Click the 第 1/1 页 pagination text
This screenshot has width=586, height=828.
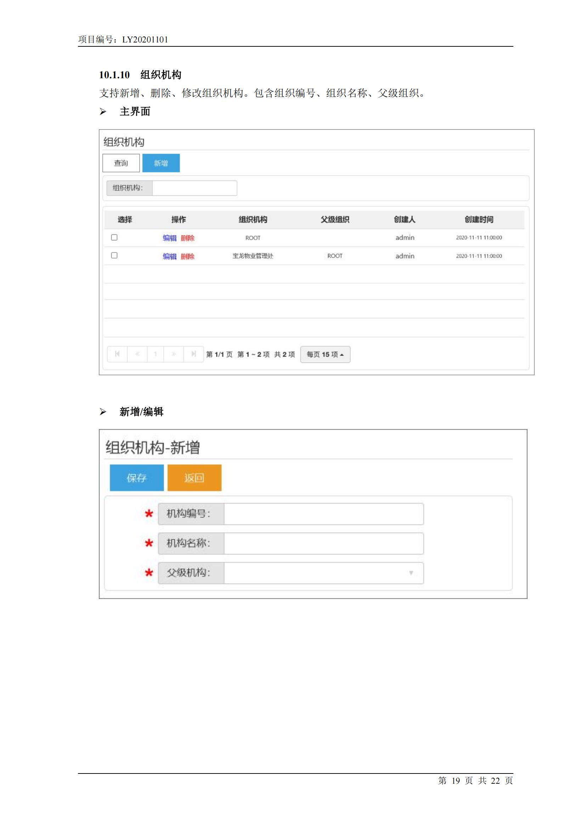coord(219,354)
